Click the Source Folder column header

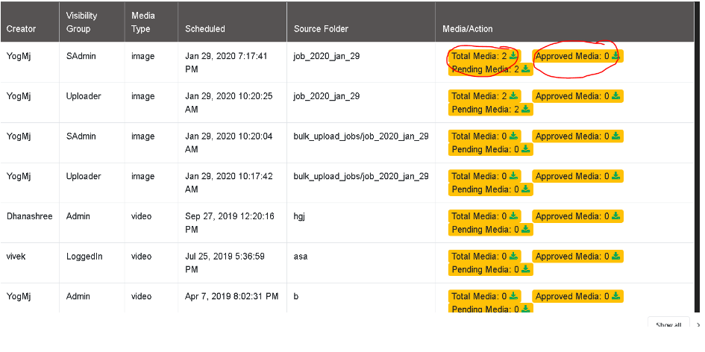point(321,29)
